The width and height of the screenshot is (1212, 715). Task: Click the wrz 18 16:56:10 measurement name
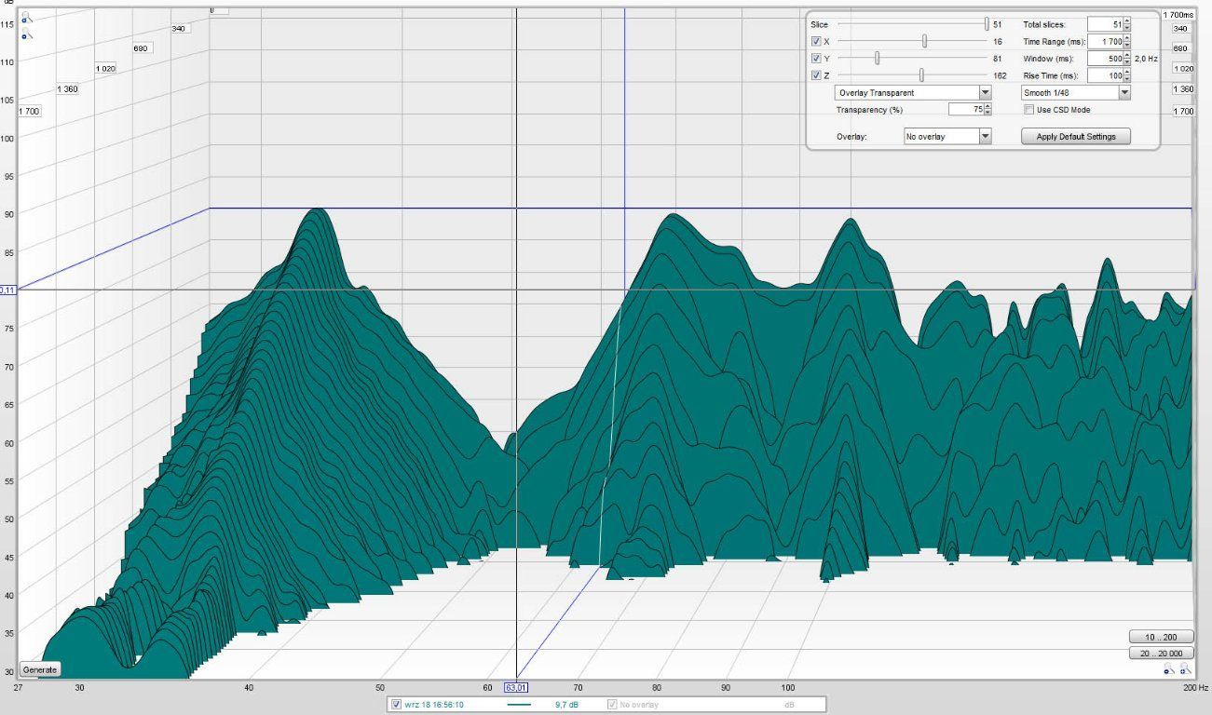click(434, 705)
